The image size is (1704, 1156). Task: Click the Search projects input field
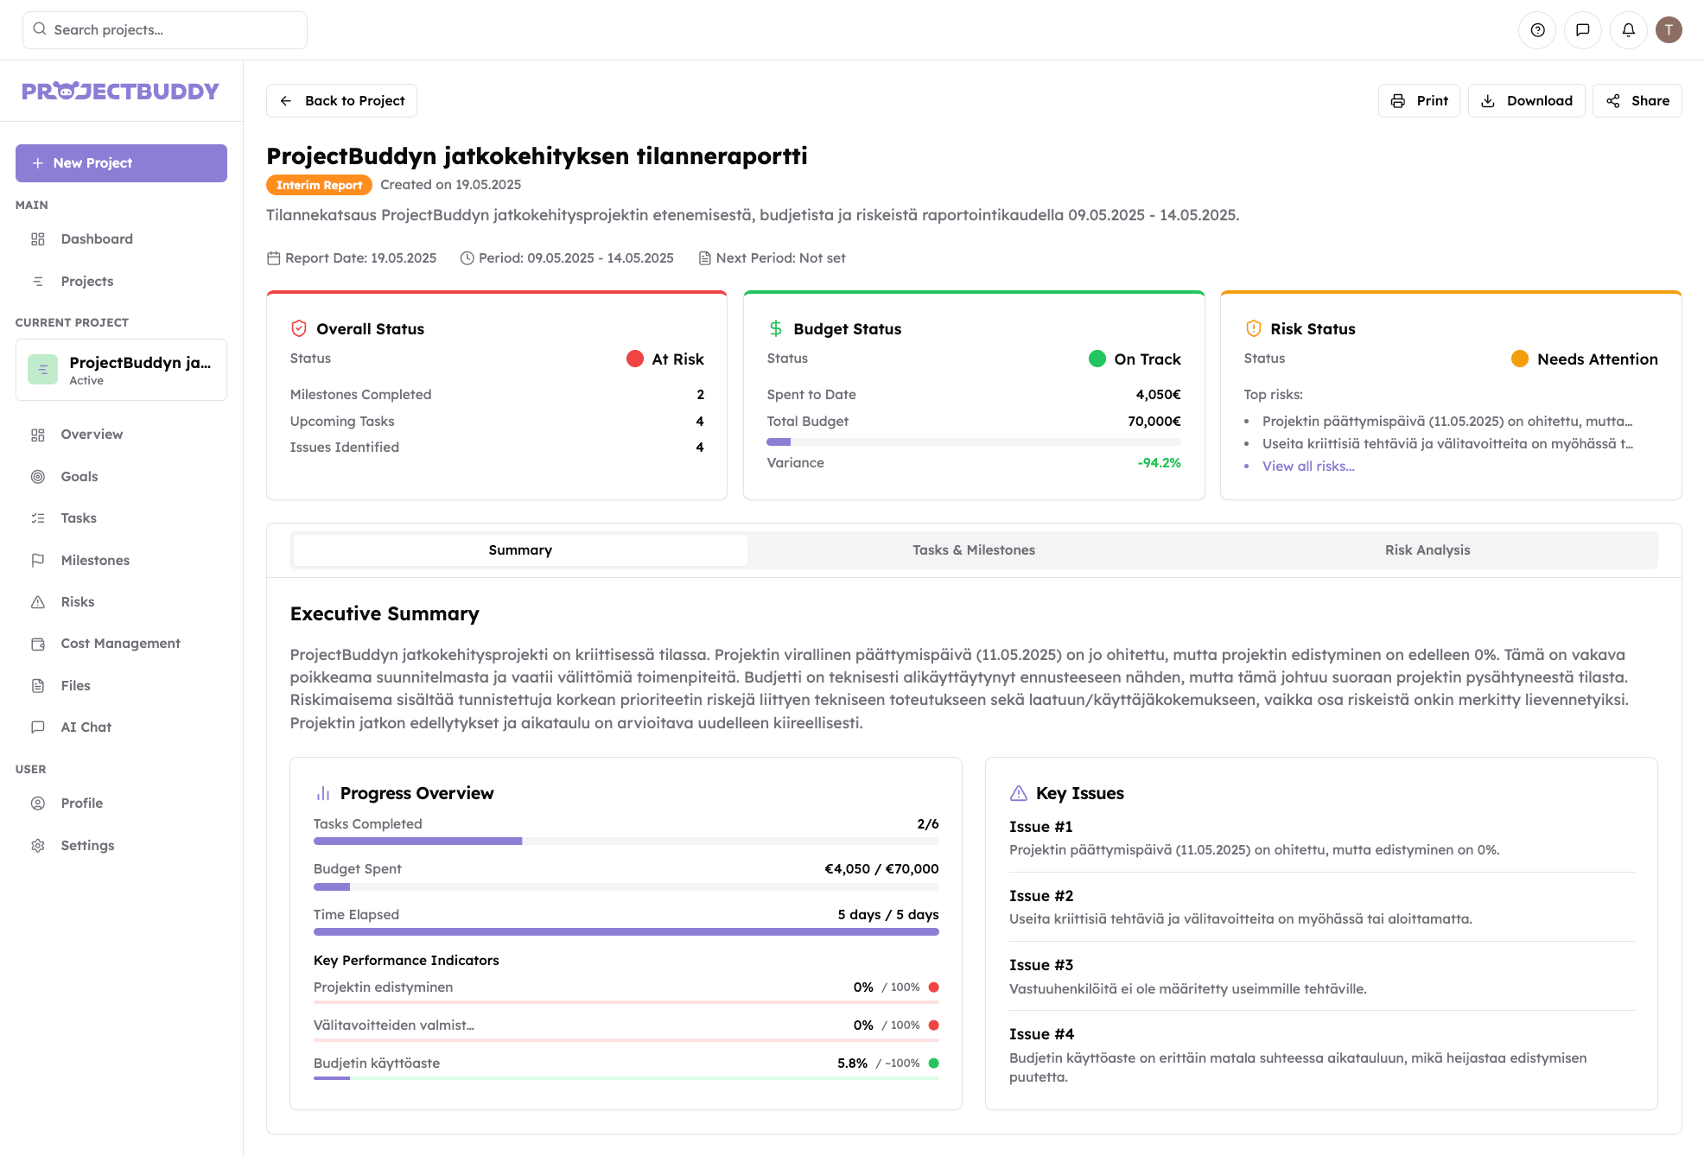point(165,30)
